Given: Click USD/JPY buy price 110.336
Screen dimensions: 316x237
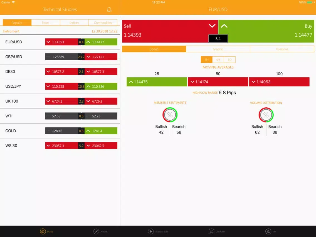Looking at the screenshot, I should (101, 86).
